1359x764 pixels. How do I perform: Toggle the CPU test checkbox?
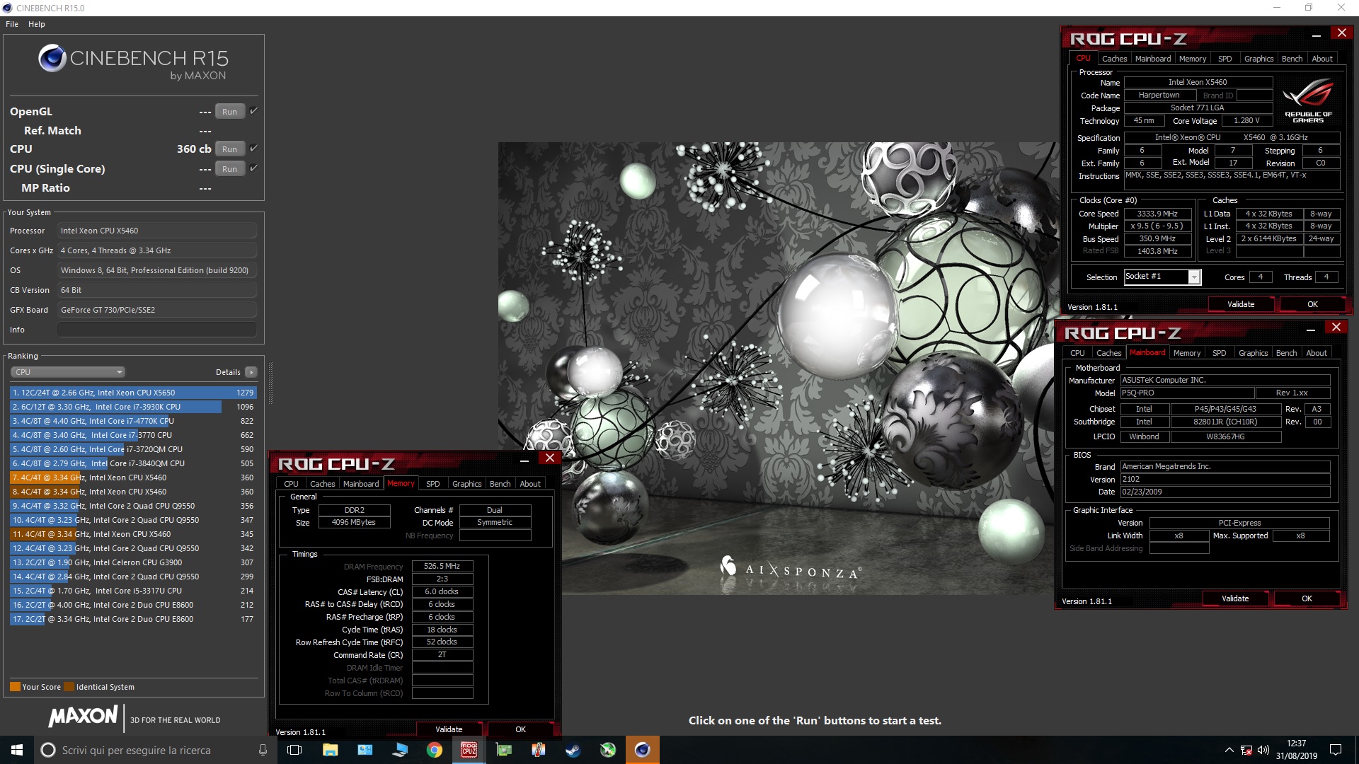click(x=253, y=149)
